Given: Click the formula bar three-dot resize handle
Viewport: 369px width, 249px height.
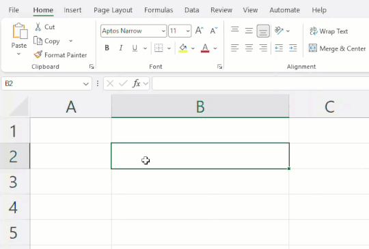Looking at the screenshot, I should pyautogui.click(x=98, y=84).
